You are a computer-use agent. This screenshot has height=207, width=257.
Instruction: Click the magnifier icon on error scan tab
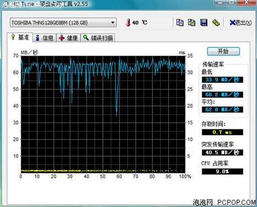point(86,38)
